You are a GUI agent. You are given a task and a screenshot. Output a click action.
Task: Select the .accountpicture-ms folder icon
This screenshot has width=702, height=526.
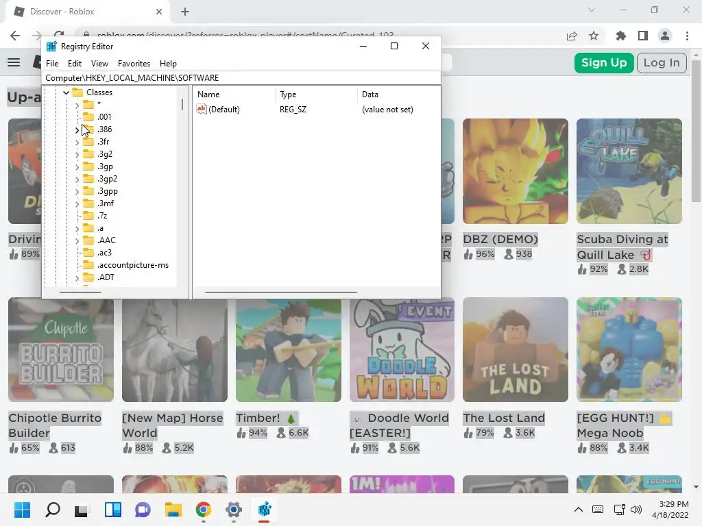tap(88, 265)
